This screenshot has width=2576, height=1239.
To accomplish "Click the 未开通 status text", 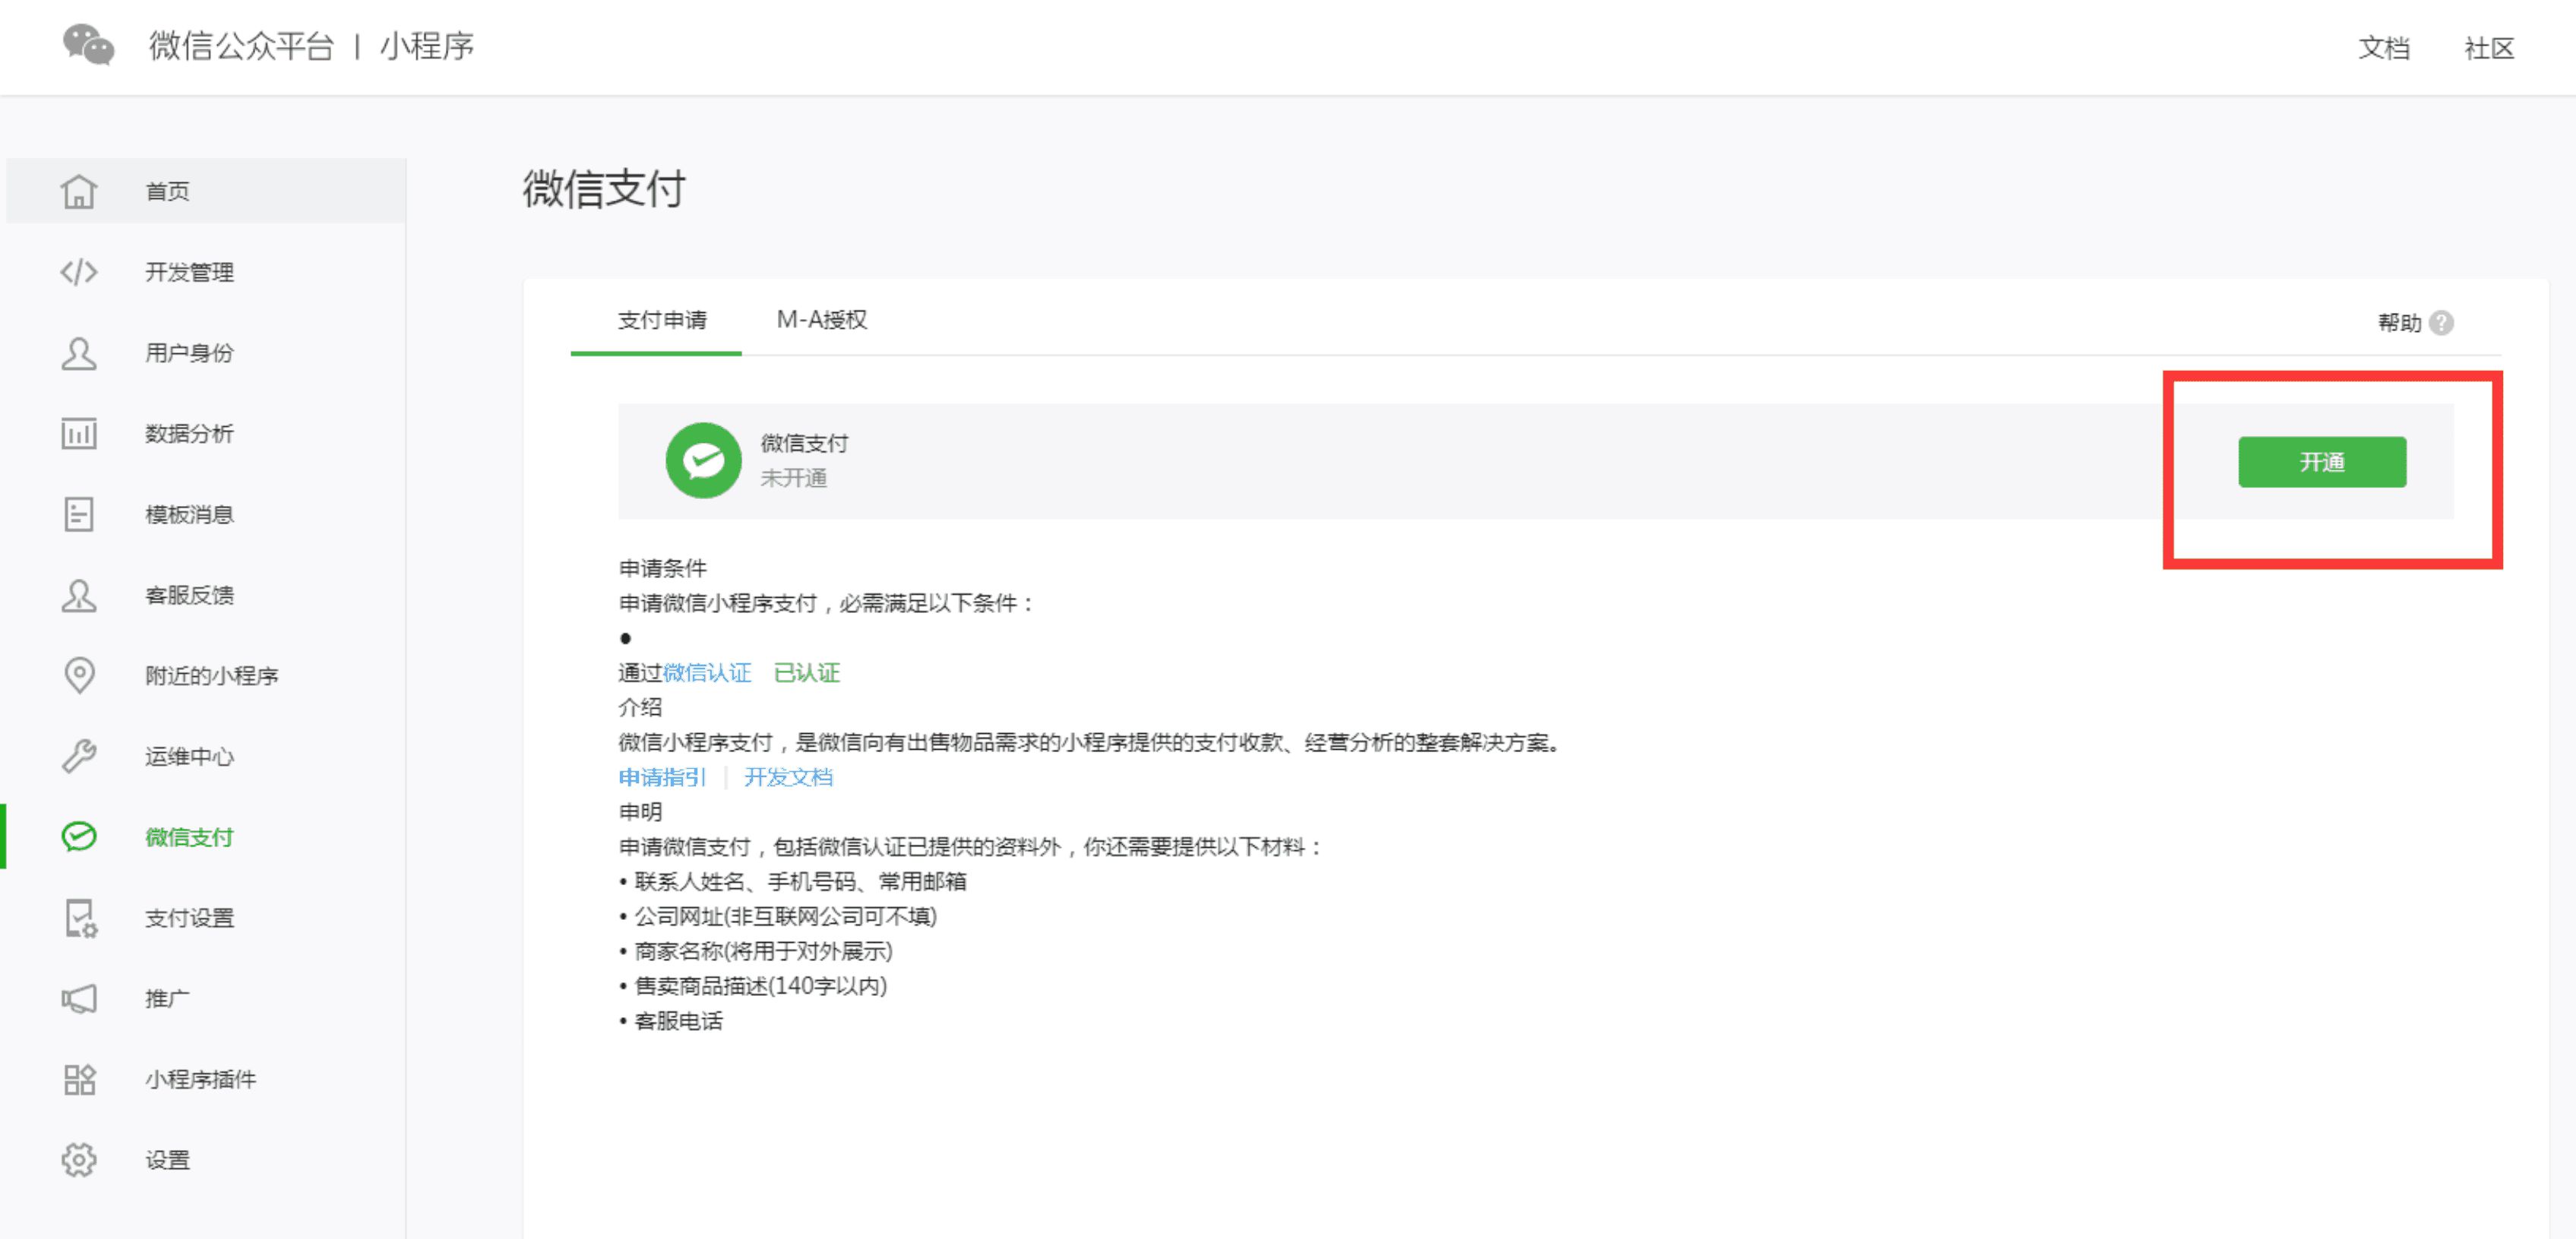I will (x=794, y=478).
